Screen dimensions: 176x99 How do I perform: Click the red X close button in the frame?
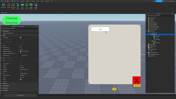[x=136, y=80]
